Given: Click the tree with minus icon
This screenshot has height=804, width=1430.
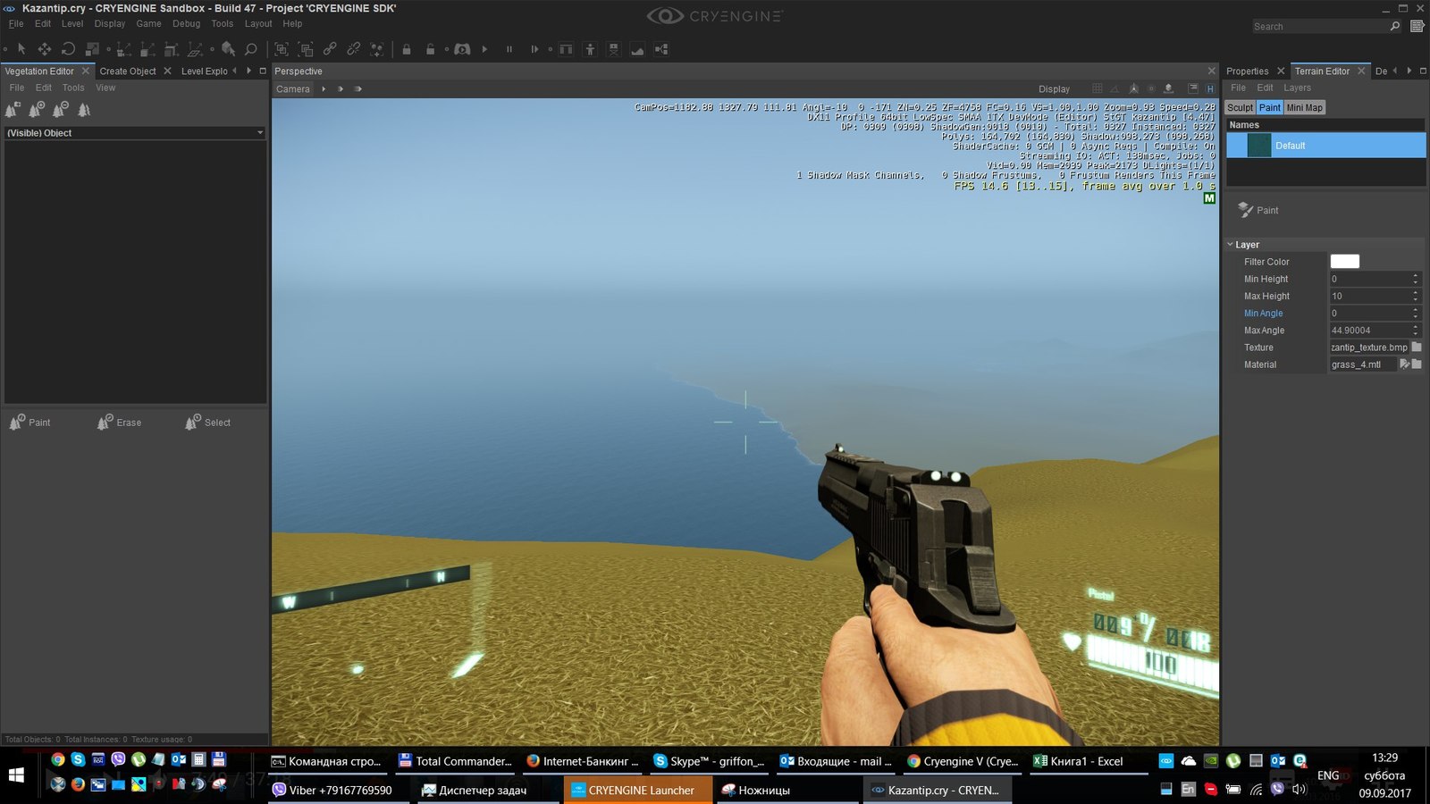Looking at the screenshot, I should tap(61, 110).
